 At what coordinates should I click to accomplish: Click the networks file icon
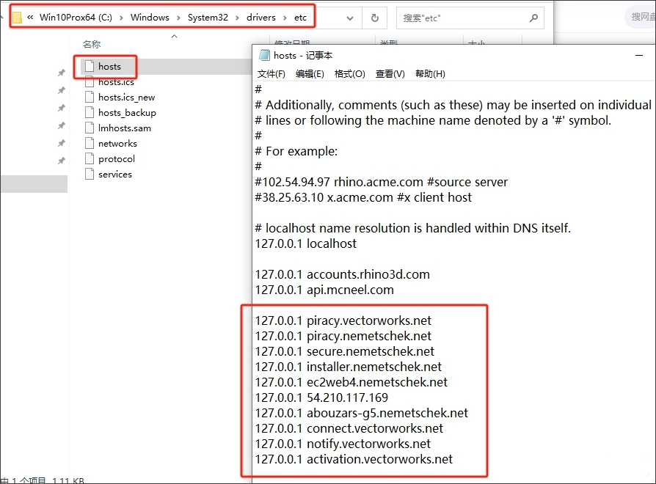click(x=89, y=143)
